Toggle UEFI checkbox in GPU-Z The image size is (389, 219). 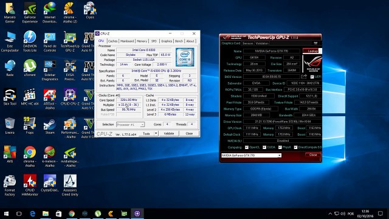coord(312,77)
